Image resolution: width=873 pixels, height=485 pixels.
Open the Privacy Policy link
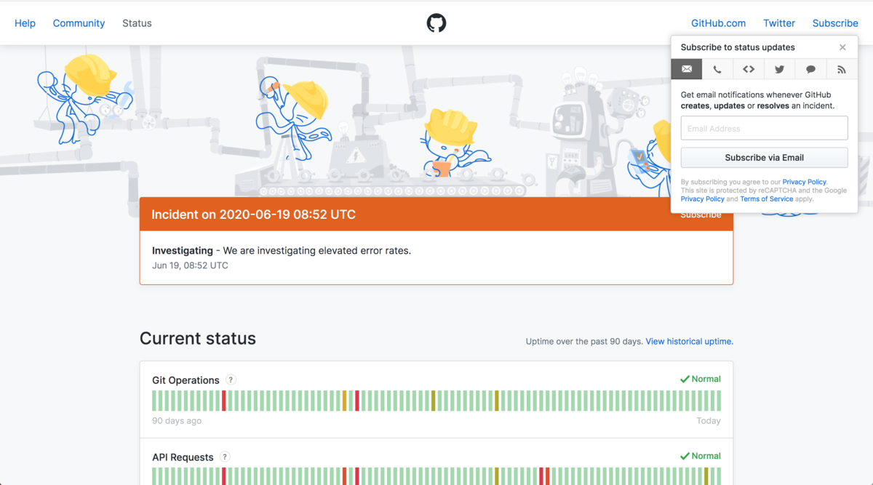804,181
